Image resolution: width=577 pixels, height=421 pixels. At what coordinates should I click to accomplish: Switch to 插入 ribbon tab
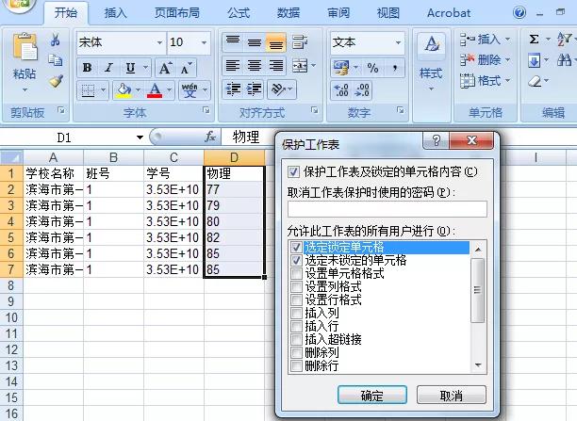click(116, 13)
